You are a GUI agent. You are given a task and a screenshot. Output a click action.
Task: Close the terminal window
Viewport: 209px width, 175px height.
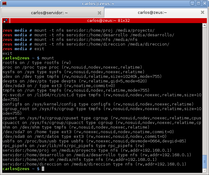pyautogui.click(x=205, y=3)
